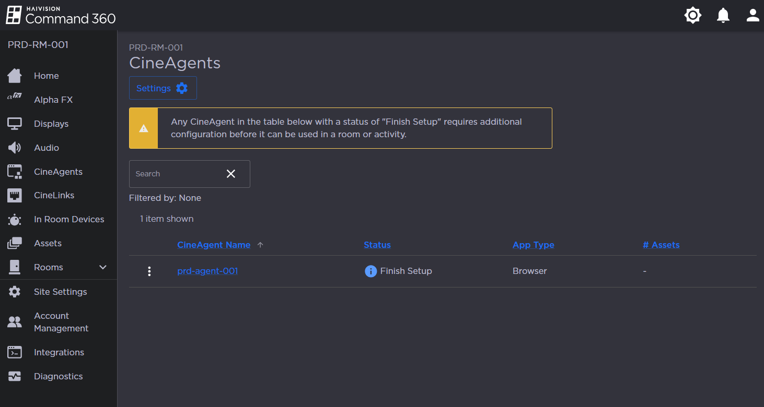Open the three-dot menu for prd-agent-001
The height and width of the screenshot is (407, 764).
(x=149, y=271)
